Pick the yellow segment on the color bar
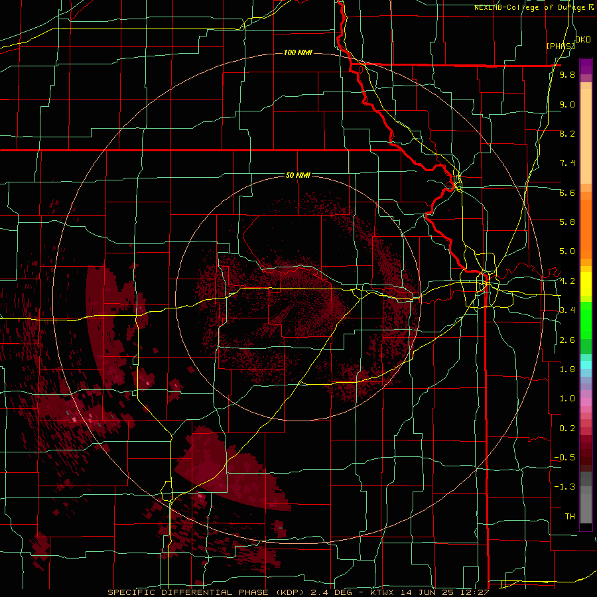Viewport: 597px width, 597px height. 586,284
